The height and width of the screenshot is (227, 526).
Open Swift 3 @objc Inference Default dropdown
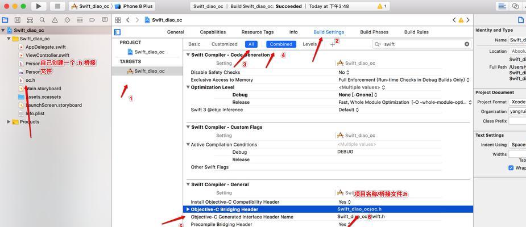pos(349,110)
